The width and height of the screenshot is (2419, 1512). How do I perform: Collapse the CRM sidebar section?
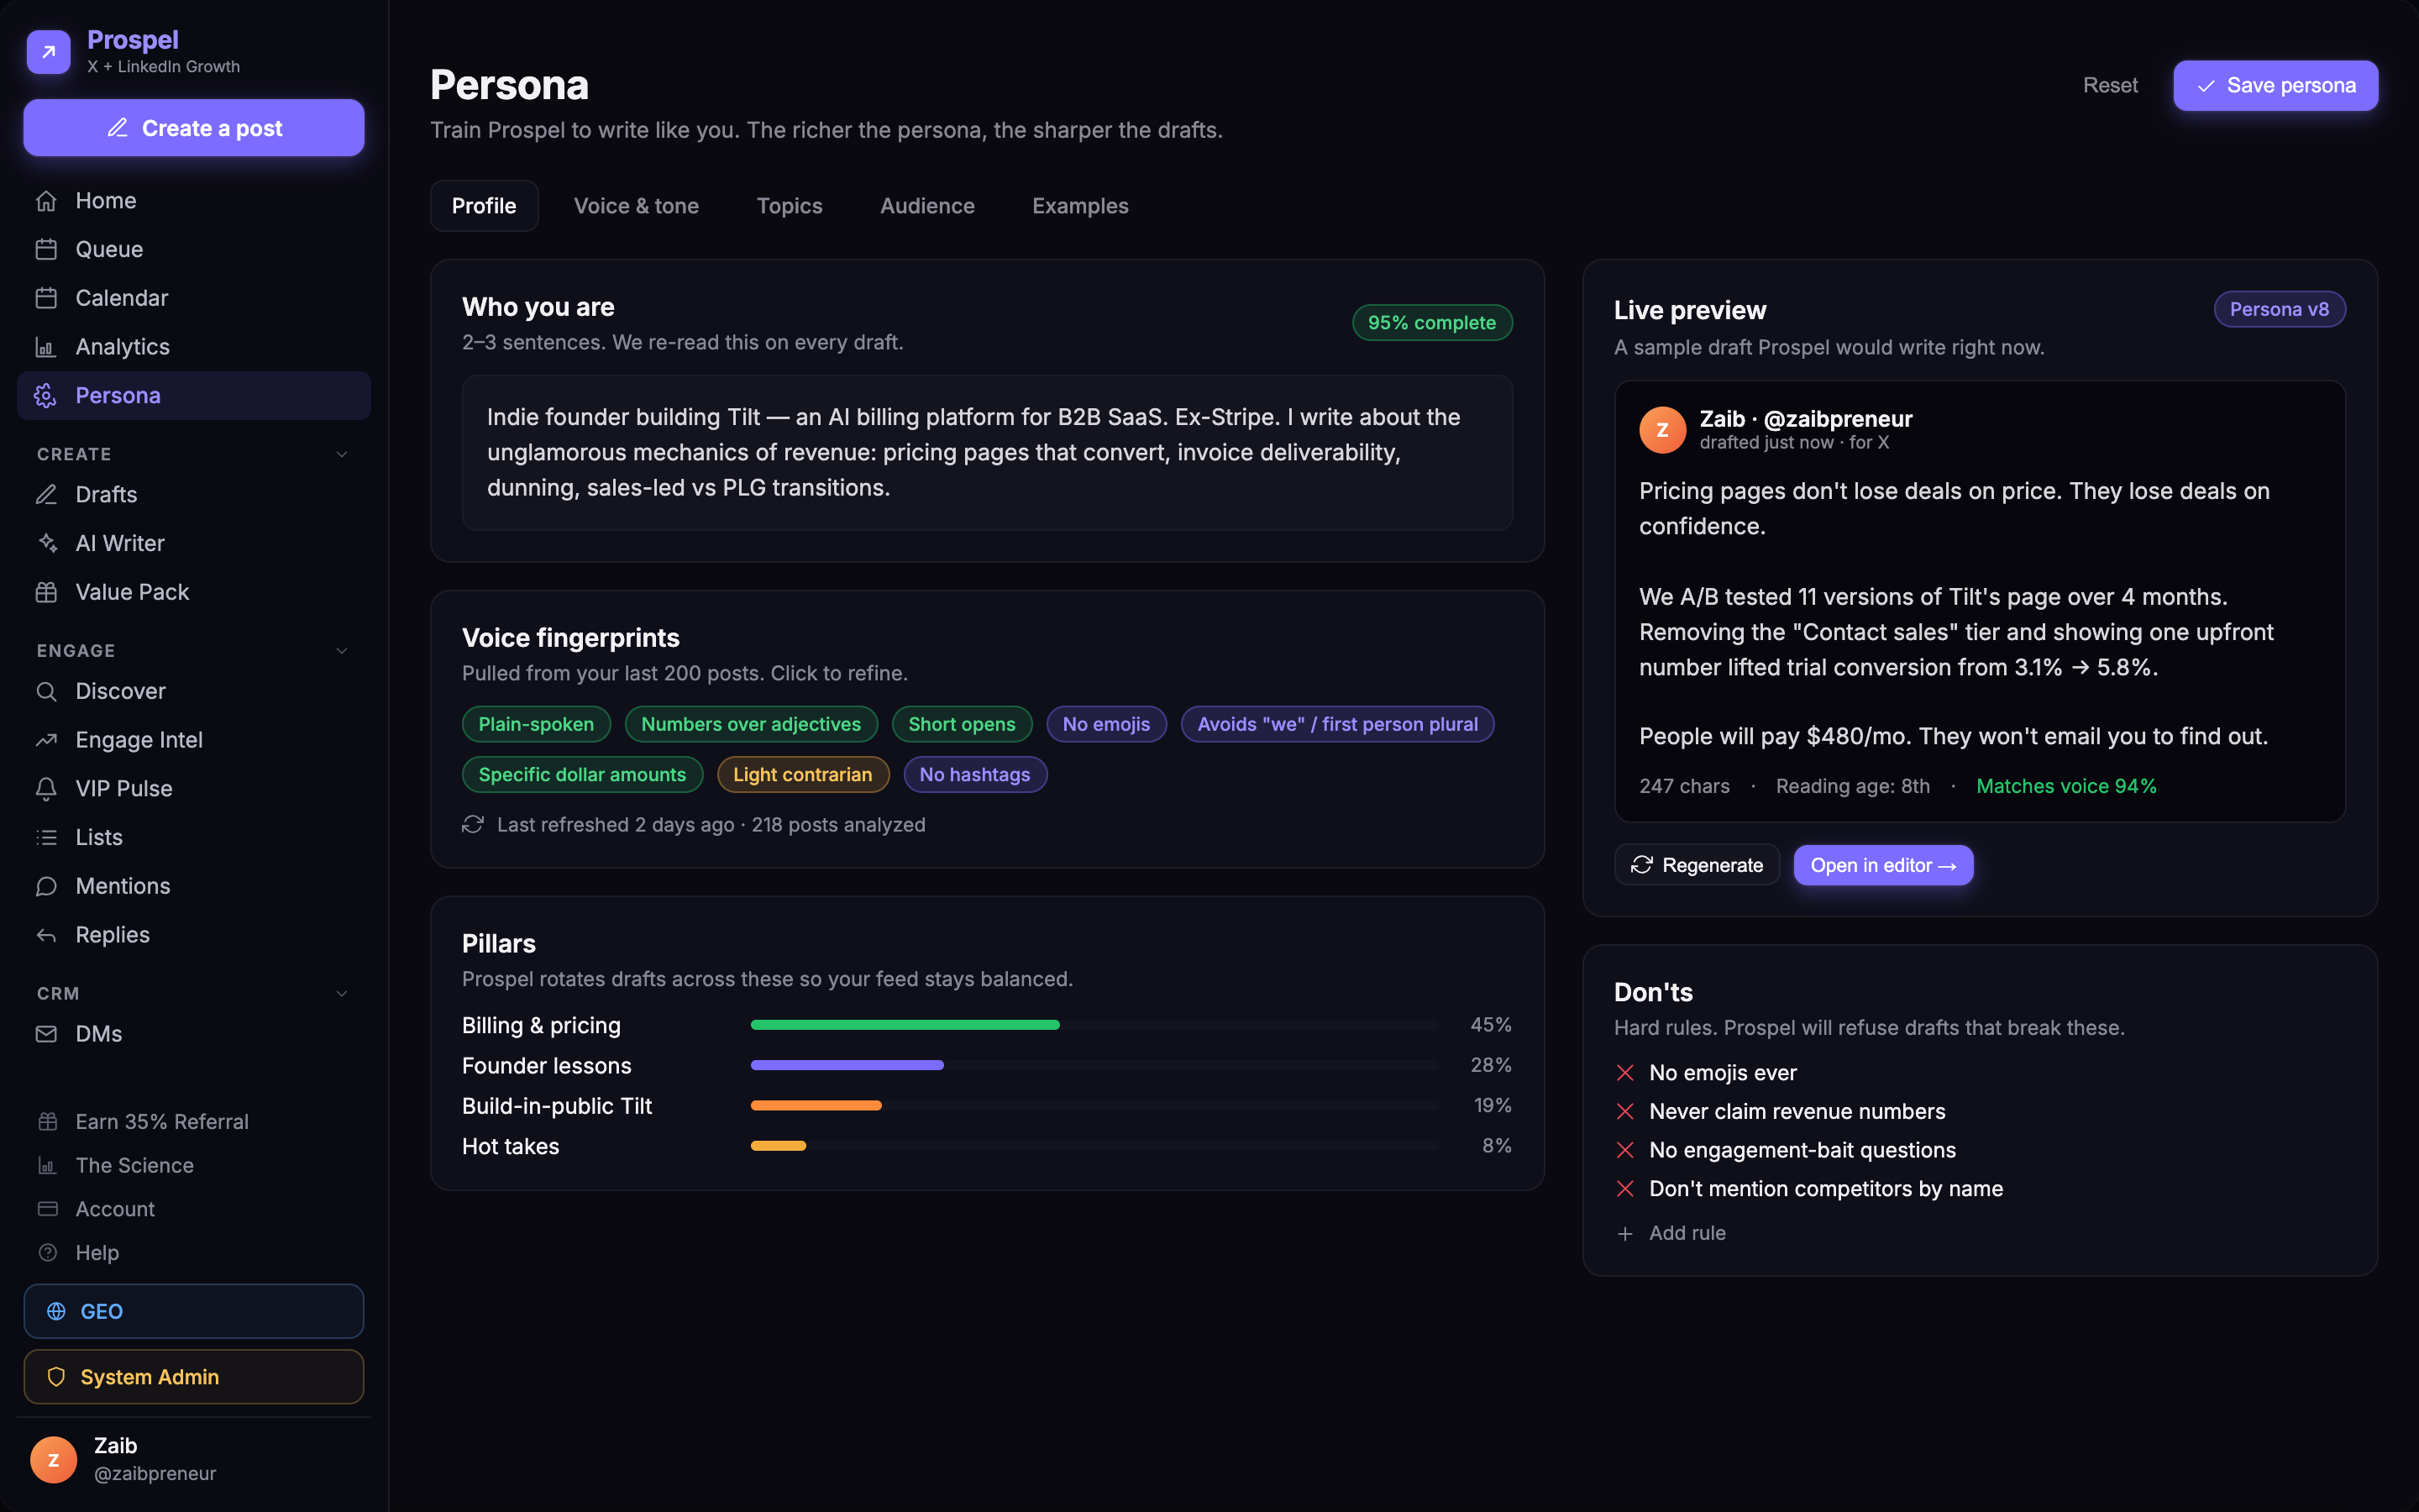pyautogui.click(x=342, y=994)
